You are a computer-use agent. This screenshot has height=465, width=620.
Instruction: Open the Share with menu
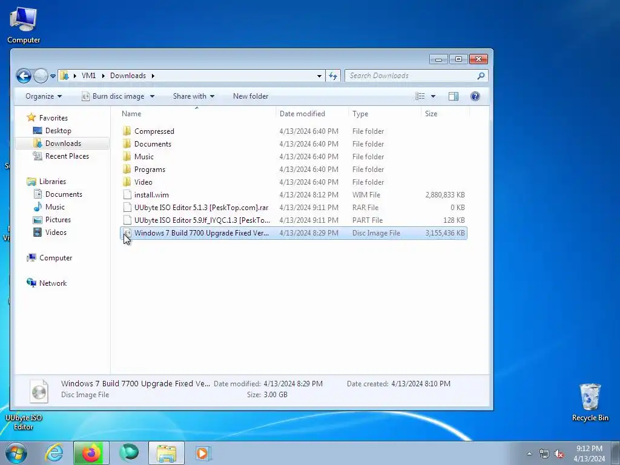point(193,96)
